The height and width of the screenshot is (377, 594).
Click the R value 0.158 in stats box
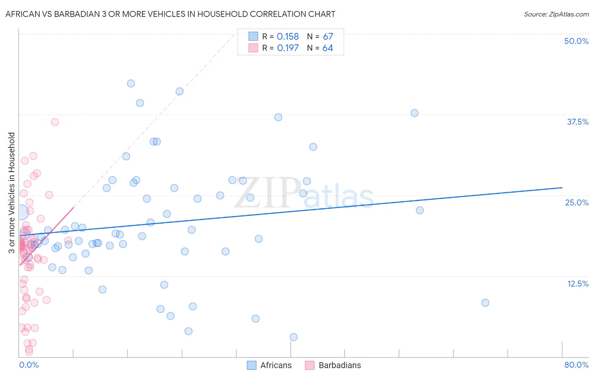coord(288,36)
